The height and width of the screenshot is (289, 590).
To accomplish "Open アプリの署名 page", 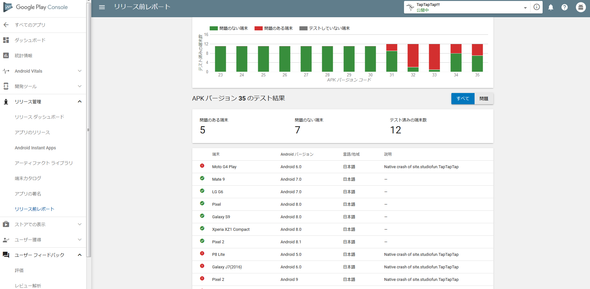I will click(28, 194).
